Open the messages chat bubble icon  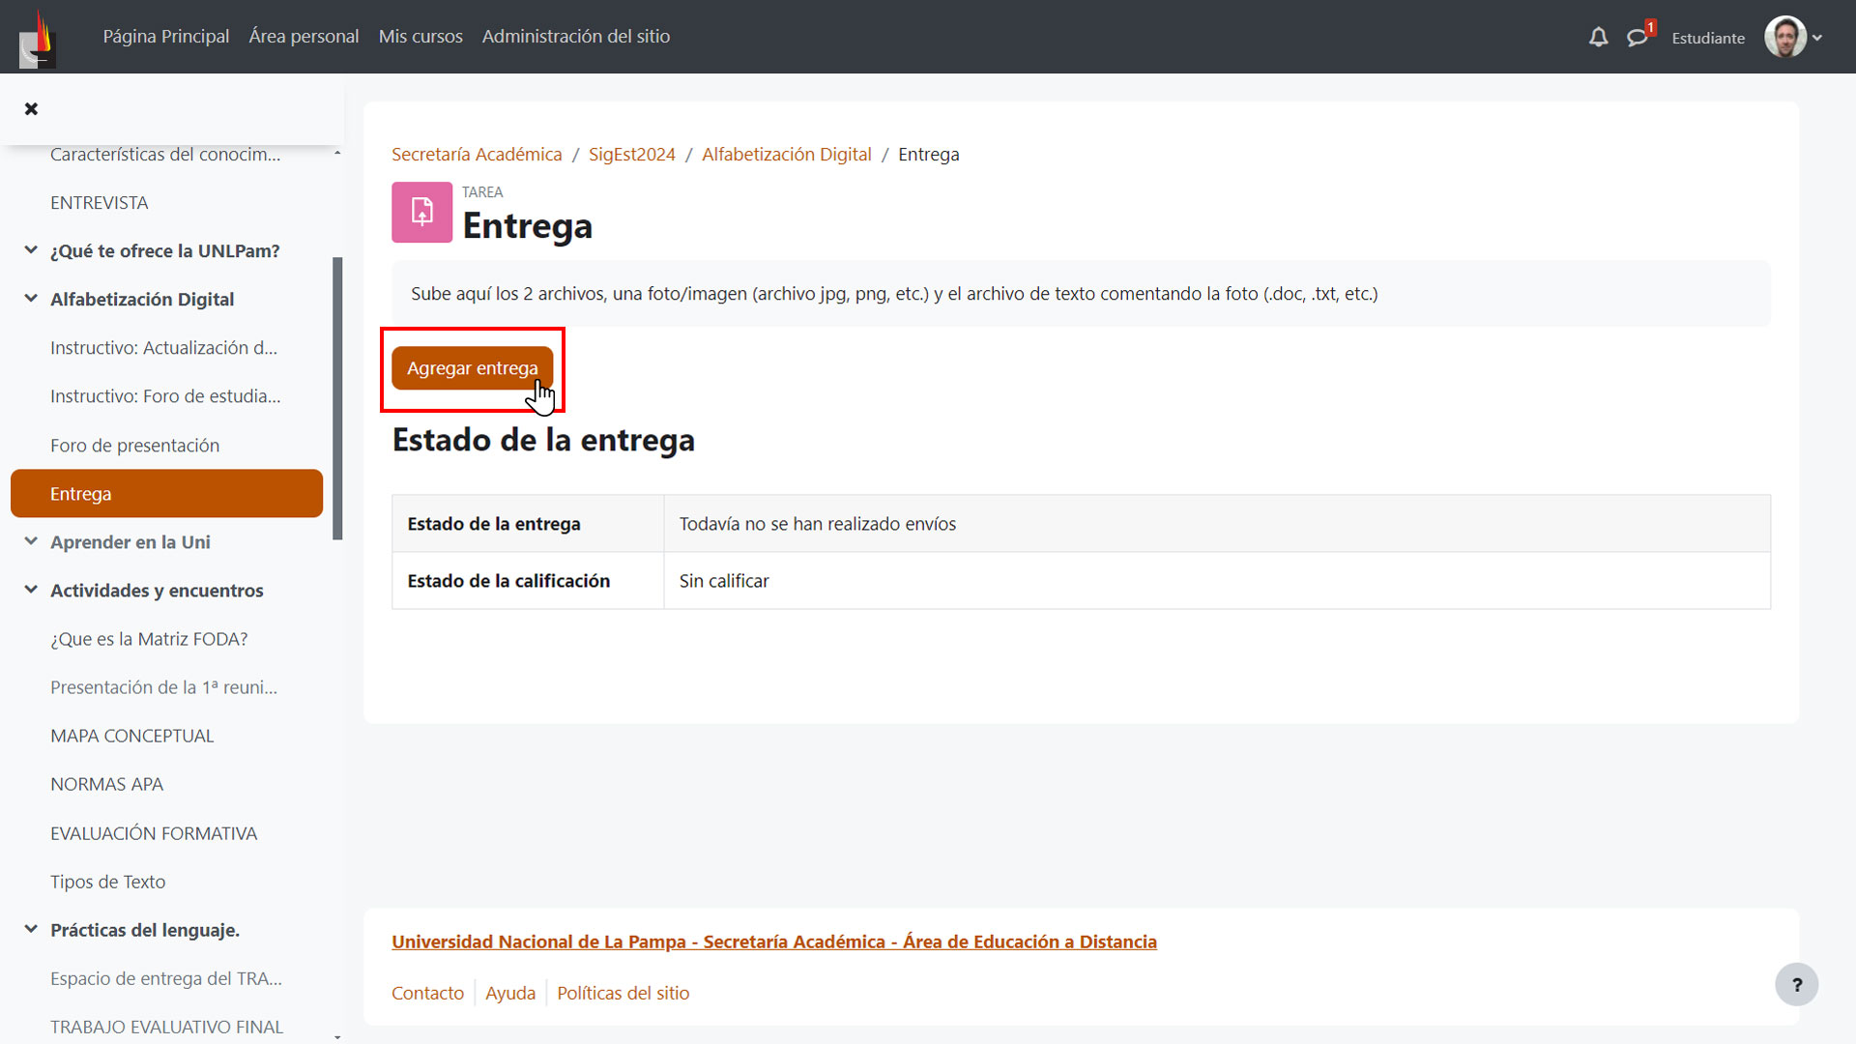coord(1637,38)
